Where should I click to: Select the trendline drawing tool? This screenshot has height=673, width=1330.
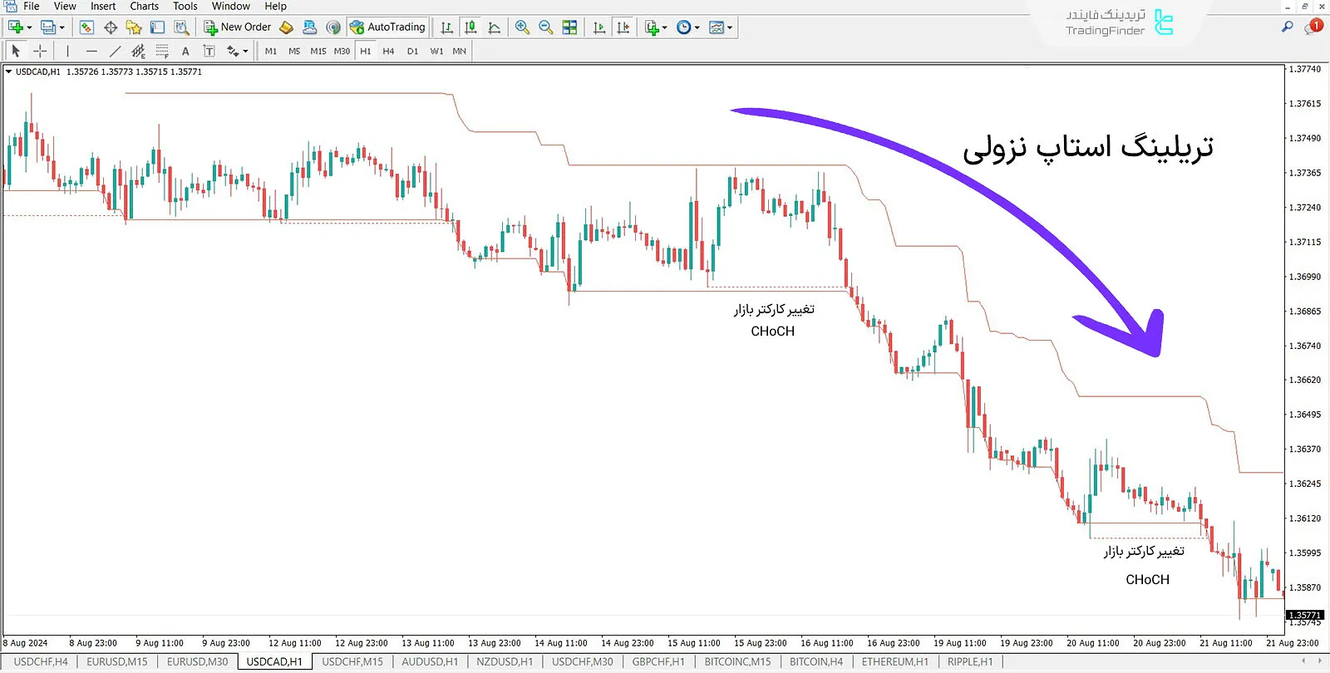[115, 52]
